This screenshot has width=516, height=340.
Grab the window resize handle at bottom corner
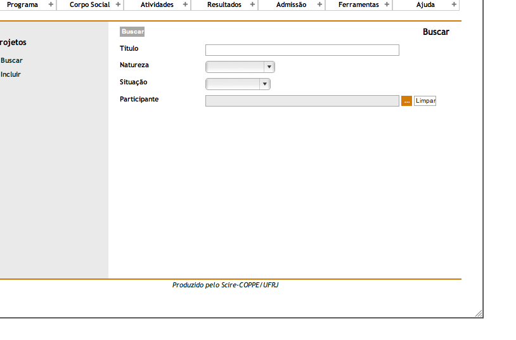click(x=479, y=313)
